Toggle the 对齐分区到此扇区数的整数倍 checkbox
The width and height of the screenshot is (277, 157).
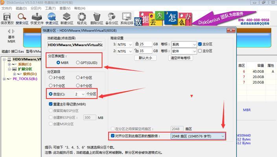coord(113,136)
